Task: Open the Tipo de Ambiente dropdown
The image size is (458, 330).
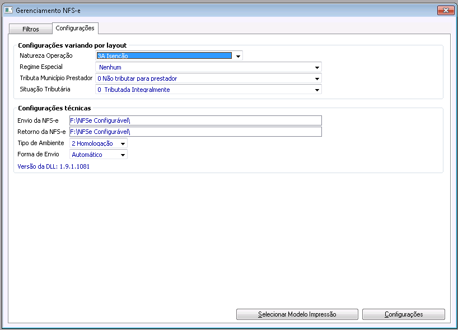Action: 123,143
